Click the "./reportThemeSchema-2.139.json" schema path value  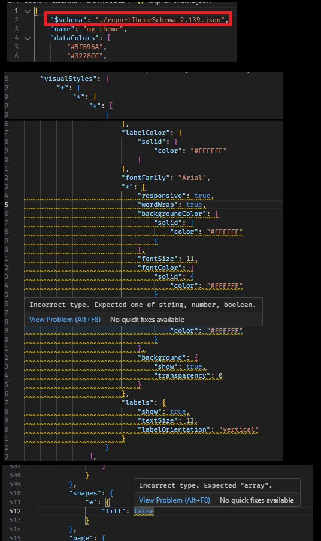click(x=160, y=20)
